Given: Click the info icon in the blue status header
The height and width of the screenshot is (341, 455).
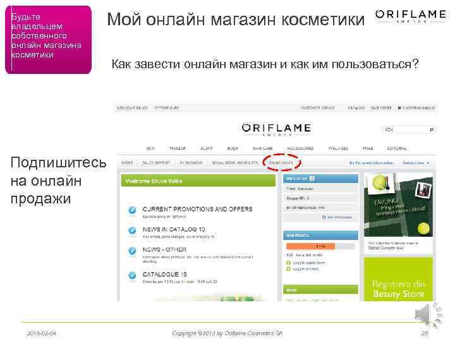Looking at the screenshot, I should [312, 179].
